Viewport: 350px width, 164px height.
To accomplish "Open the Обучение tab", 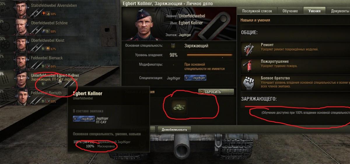I will [x=290, y=11].
